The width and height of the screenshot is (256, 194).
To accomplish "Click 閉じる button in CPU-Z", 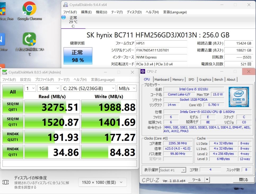I will click(244, 180).
